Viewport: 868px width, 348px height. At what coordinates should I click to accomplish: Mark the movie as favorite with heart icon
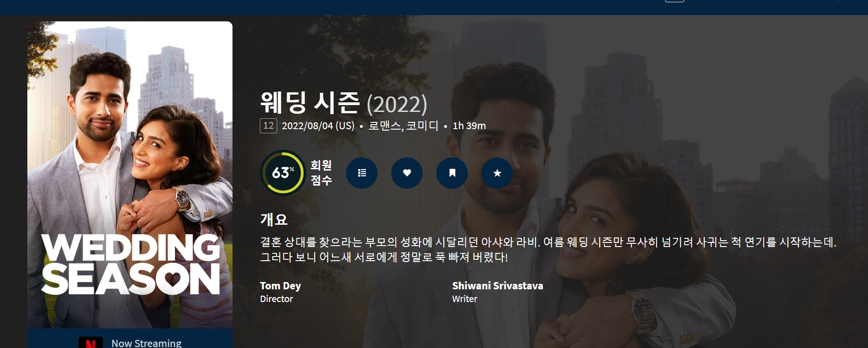[407, 173]
